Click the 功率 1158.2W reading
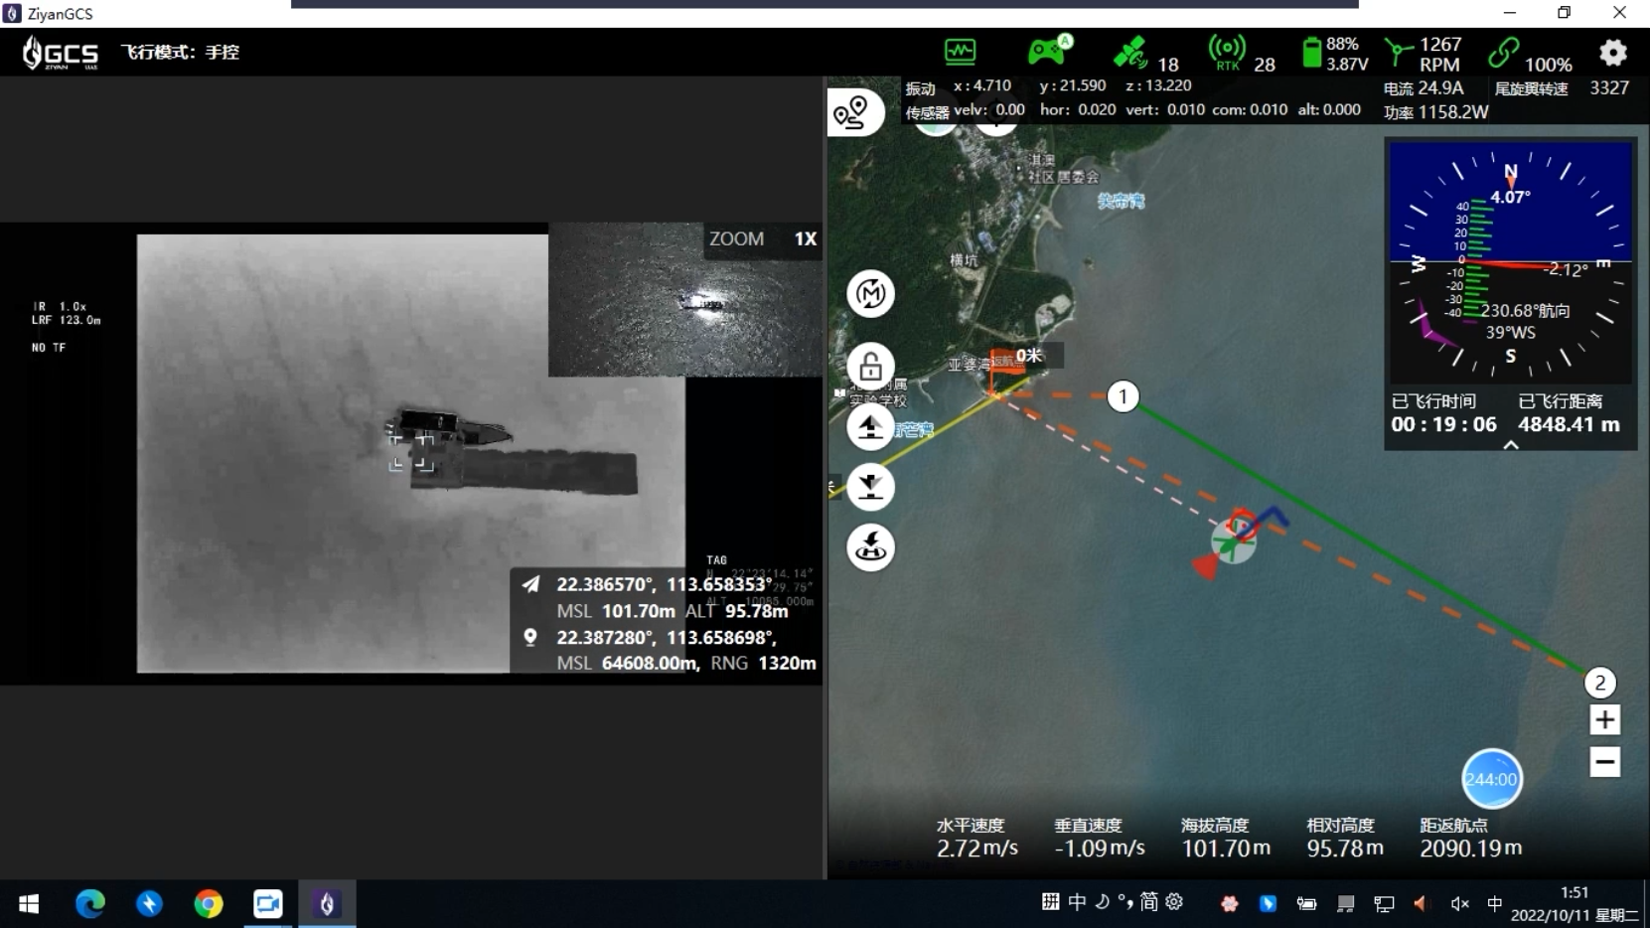This screenshot has width=1650, height=928. pos(1435,112)
